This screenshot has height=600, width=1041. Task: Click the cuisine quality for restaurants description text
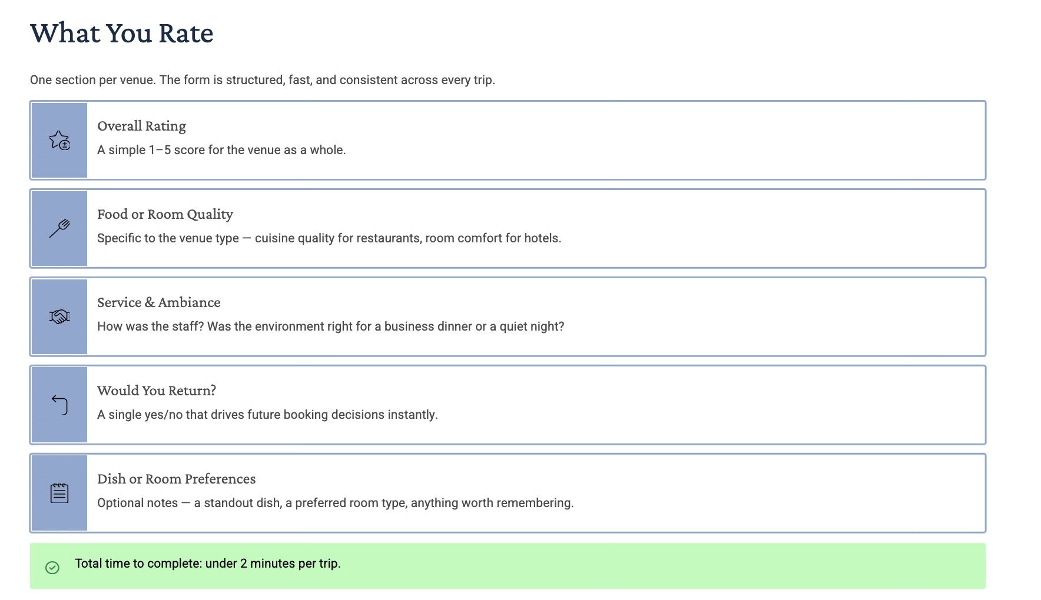[329, 238]
